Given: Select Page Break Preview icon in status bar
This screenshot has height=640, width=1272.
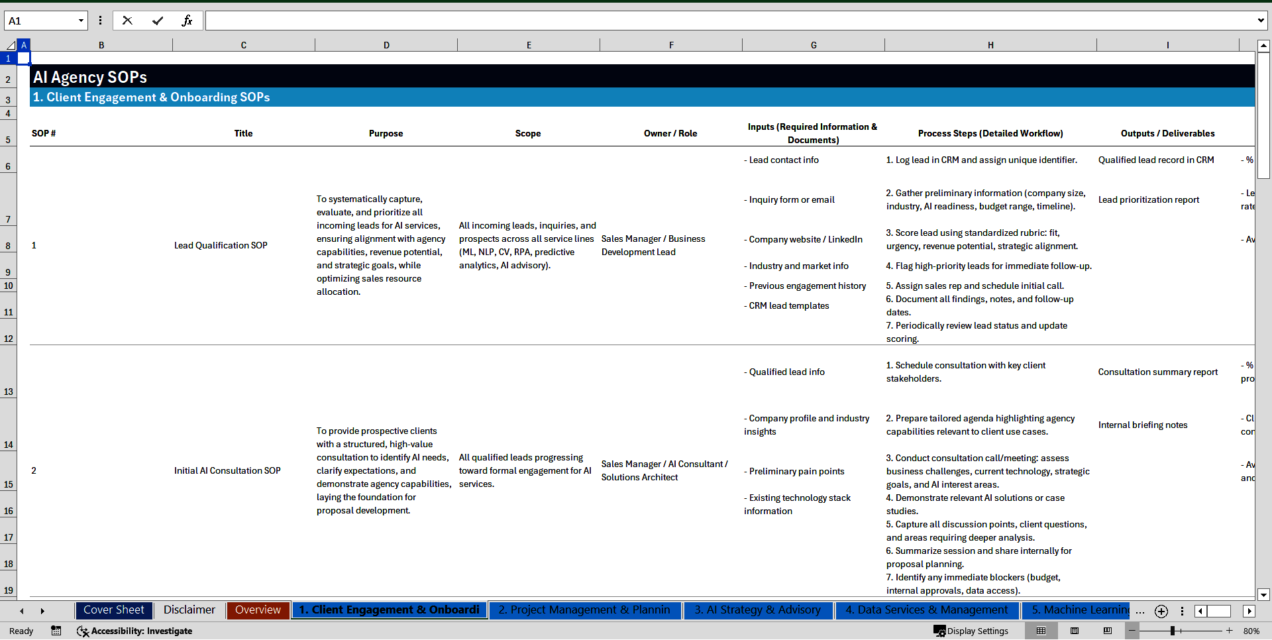Looking at the screenshot, I should (1108, 631).
